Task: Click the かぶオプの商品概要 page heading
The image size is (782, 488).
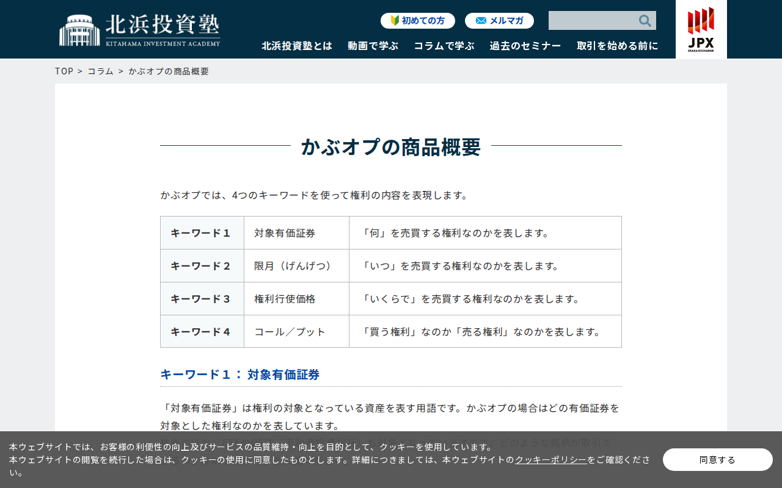Action: point(391,146)
